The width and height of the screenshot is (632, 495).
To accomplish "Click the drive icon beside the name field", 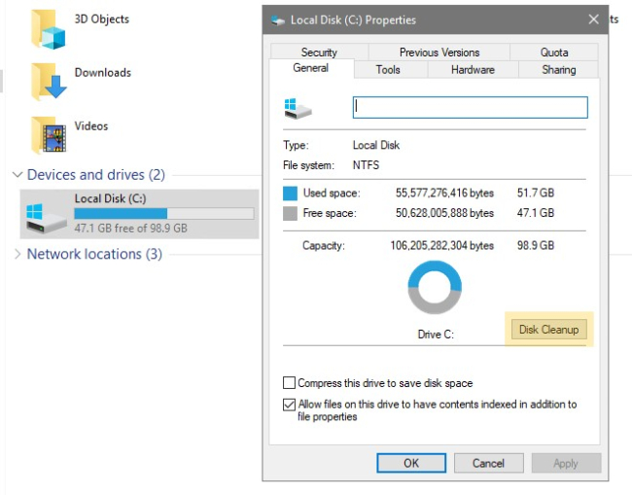I will click(x=298, y=108).
